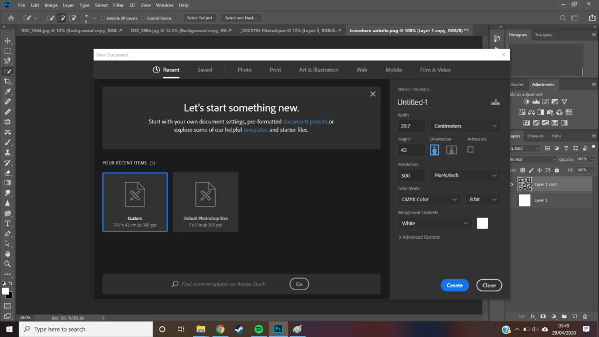
Task: Select the Type tool in toolbar
Action: tap(8, 223)
